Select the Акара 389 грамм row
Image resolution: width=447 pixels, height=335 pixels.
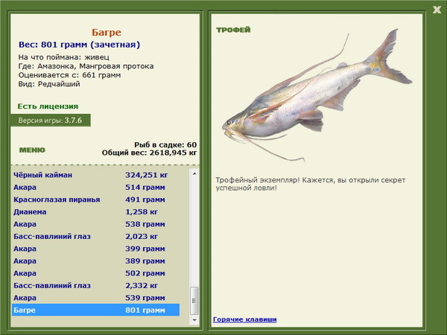[x=96, y=261]
